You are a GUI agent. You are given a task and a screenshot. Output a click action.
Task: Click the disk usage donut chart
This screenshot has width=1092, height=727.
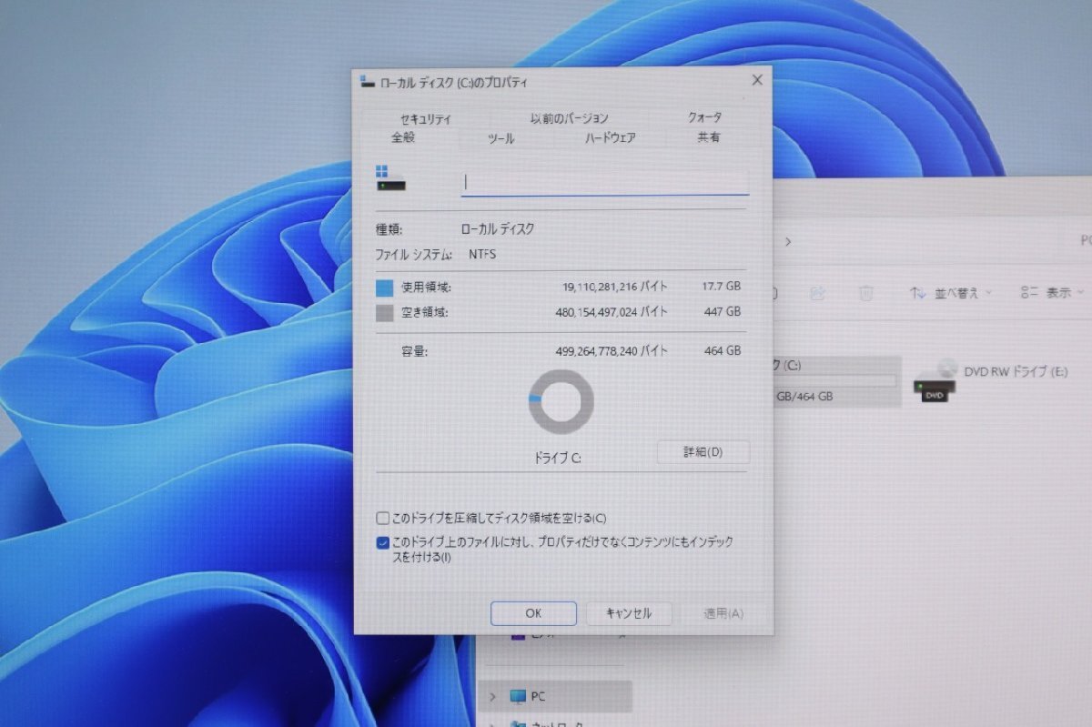point(561,401)
